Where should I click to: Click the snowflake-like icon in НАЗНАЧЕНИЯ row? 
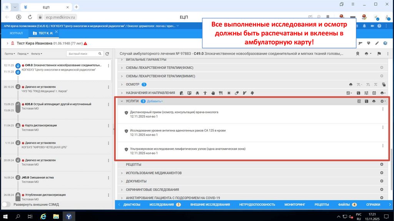tap(252, 93)
